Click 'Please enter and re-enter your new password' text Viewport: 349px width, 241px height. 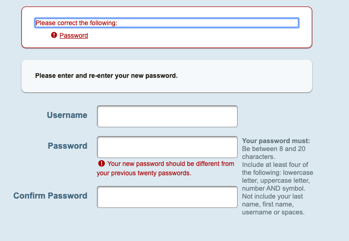click(x=106, y=76)
